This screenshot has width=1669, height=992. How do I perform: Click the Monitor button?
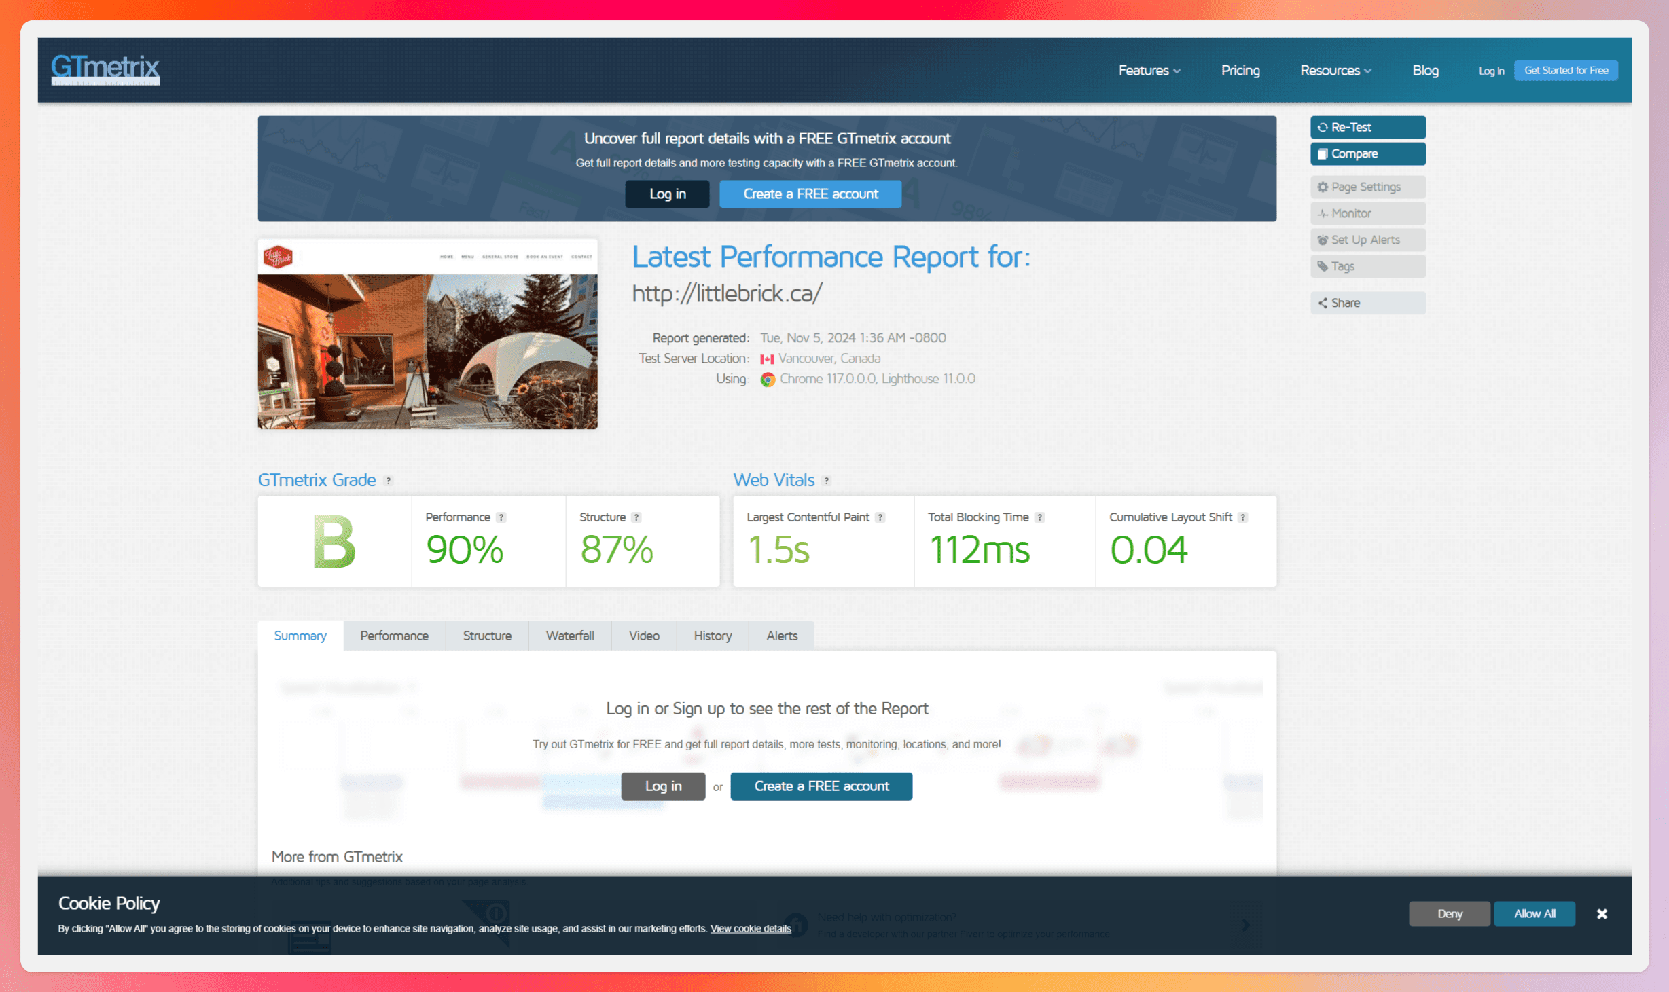[1367, 214]
